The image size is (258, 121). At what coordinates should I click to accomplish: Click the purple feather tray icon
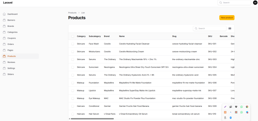click(225, 107)
